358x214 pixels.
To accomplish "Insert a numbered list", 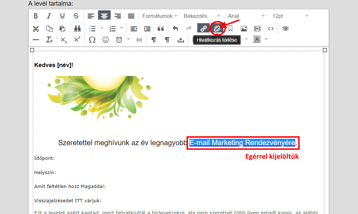I will [112, 29].
